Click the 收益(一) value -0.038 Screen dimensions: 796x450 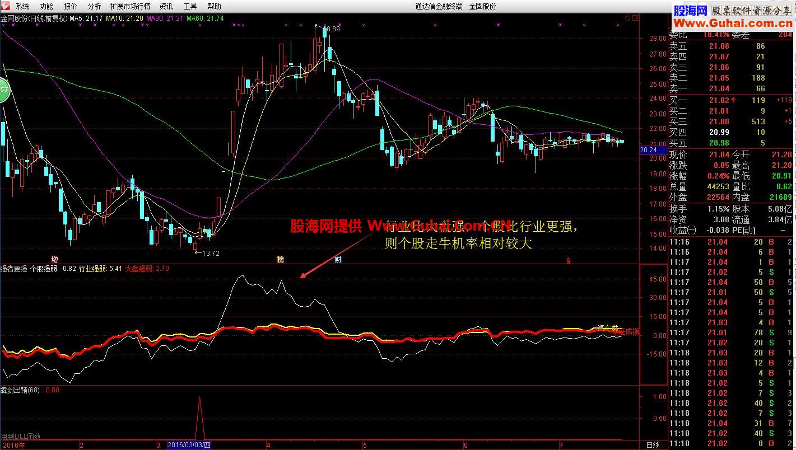(718, 230)
